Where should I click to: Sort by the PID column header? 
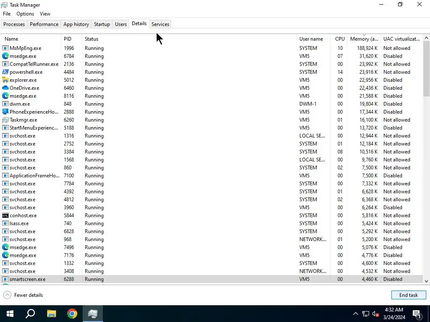coord(71,39)
